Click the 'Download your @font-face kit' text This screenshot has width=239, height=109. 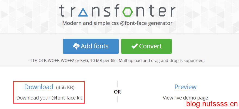click(x=49, y=98)
